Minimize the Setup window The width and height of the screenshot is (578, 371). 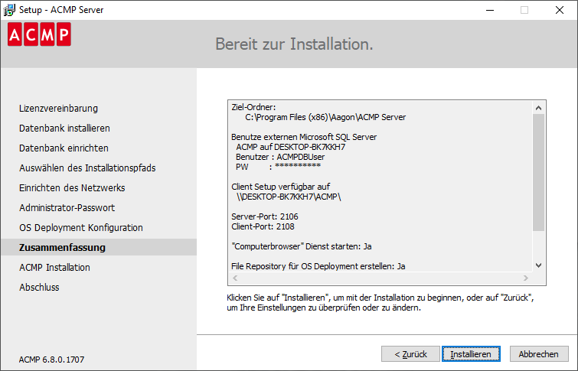pyautogui.click(x=490, y=10)
